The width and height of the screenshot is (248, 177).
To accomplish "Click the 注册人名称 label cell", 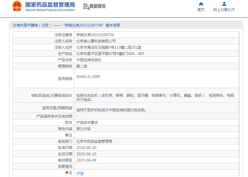I will [x=44, y=41].
